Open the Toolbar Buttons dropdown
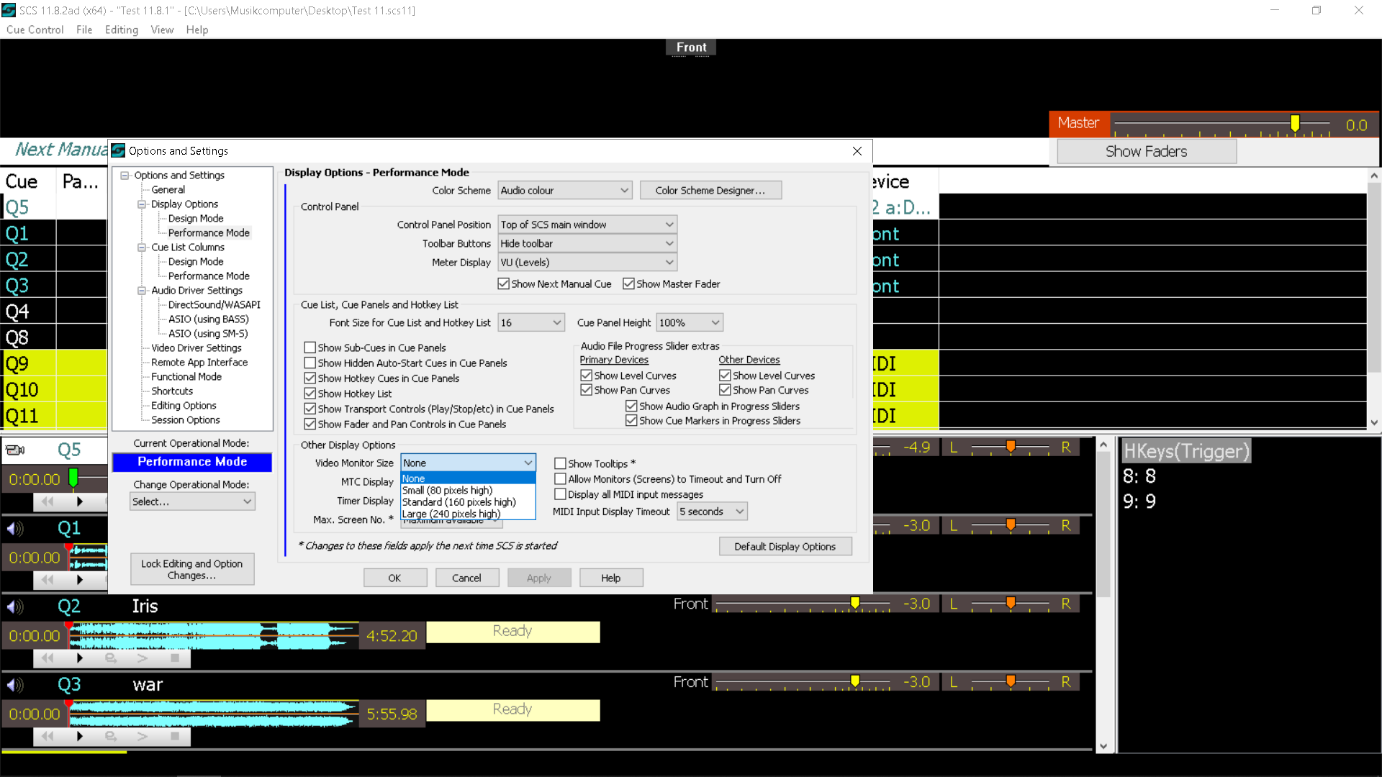This screenshot has height=777, width=1382. click(x=587, y=243)
